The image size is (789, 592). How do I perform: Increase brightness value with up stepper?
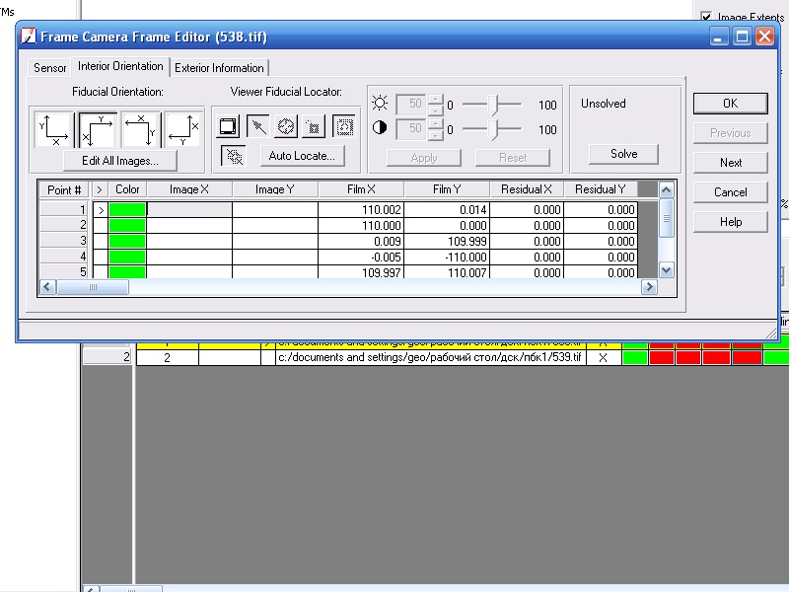pos(435,100)
